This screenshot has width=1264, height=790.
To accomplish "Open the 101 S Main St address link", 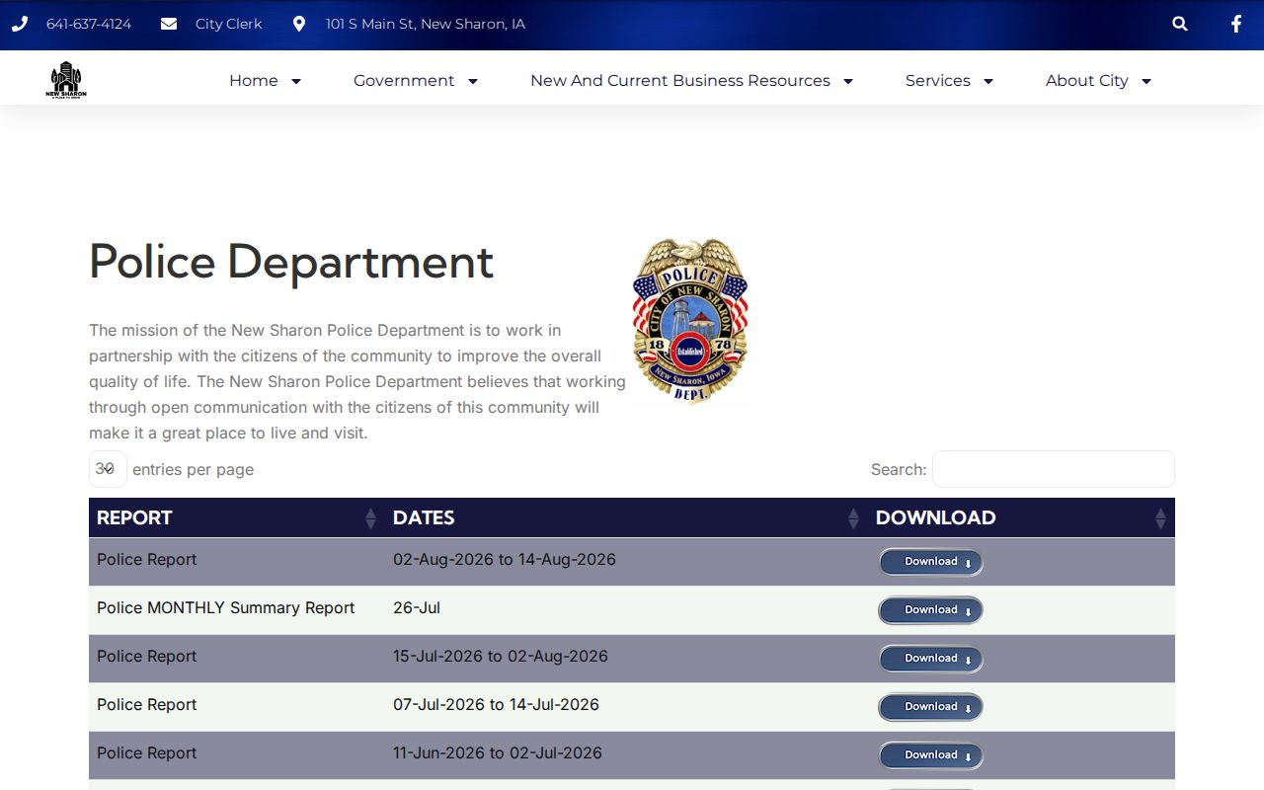I will point(426,24).
